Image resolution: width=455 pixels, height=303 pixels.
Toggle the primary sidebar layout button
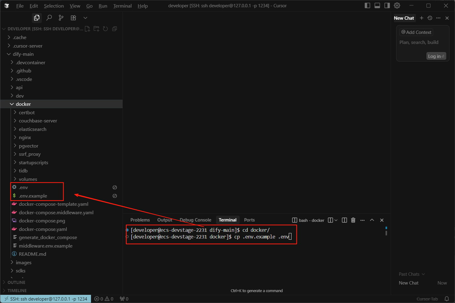pos(367,5)
